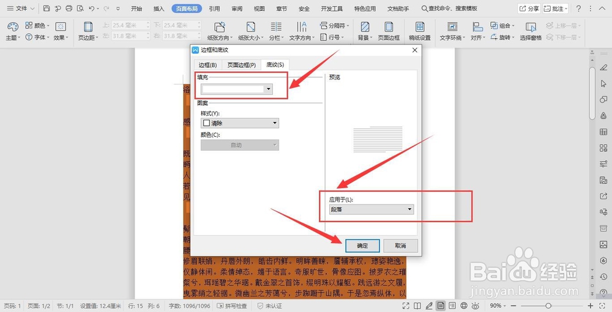
Task: Click the zoom slider handle
Action: (548, 306)
